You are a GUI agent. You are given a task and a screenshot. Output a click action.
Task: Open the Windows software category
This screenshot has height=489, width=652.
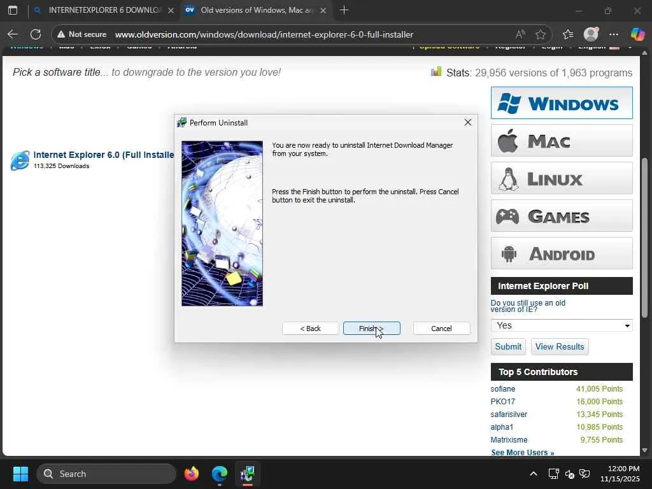click(x=562, y=103)
